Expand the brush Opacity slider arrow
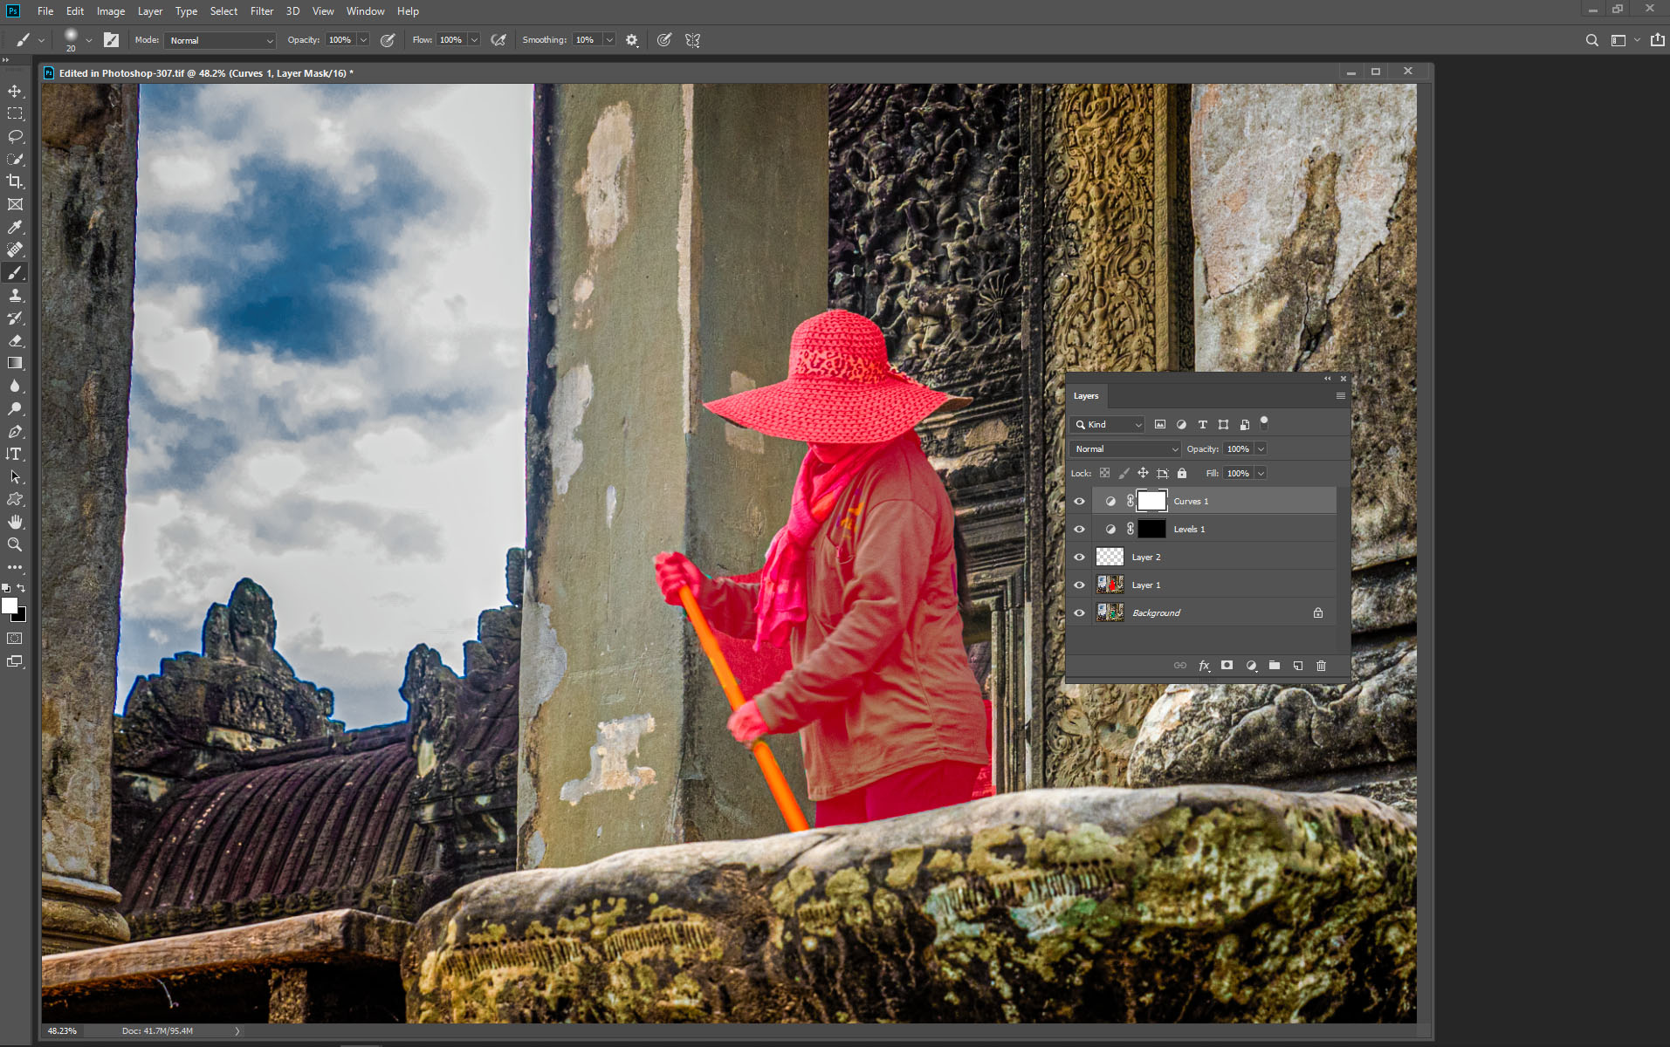Image resolution: width=1670 pixels, height=1047 pixels. pyautogui.click(x=363, y=40)
